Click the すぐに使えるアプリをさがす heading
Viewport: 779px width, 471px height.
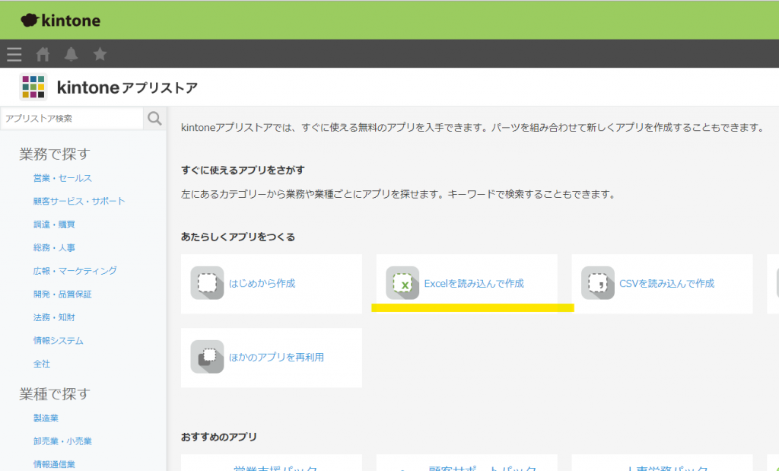[x=243, y=170]
